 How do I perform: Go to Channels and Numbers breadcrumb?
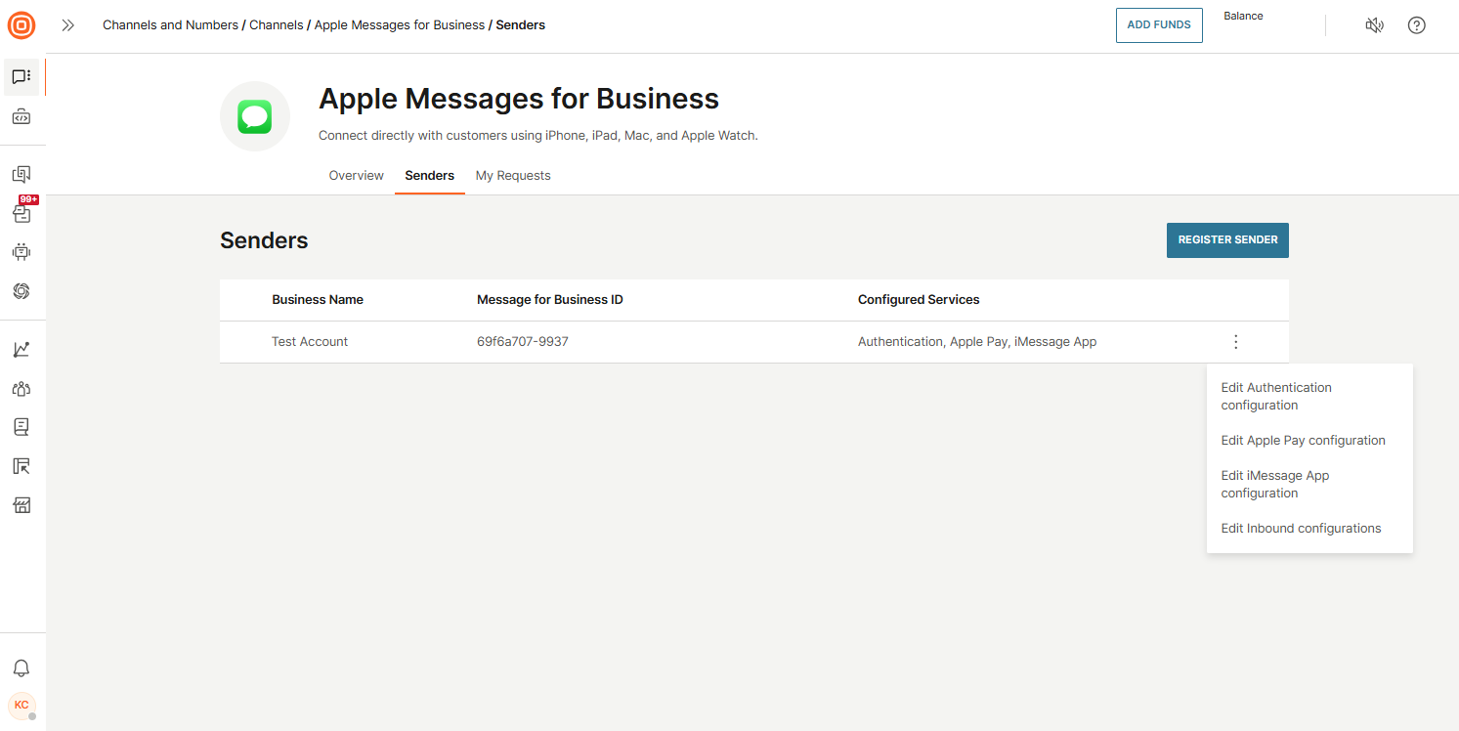pos(170,25)
